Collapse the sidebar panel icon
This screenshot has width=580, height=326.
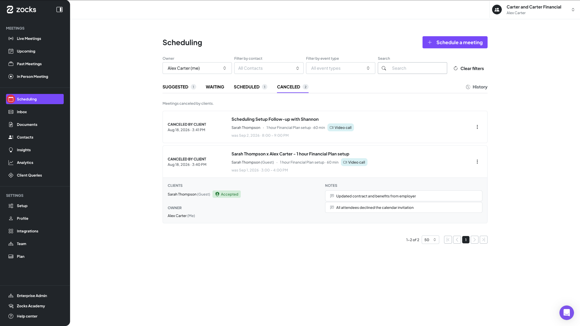(59, 10)
